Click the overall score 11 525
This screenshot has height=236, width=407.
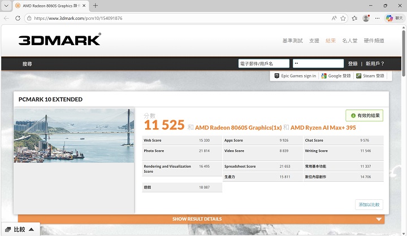tap(164, 125)
